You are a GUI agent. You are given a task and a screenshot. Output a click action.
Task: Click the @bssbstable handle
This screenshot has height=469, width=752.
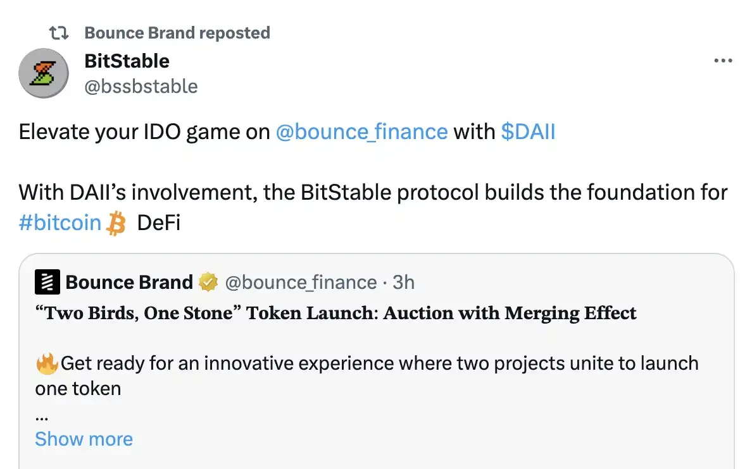pos(141,86)
